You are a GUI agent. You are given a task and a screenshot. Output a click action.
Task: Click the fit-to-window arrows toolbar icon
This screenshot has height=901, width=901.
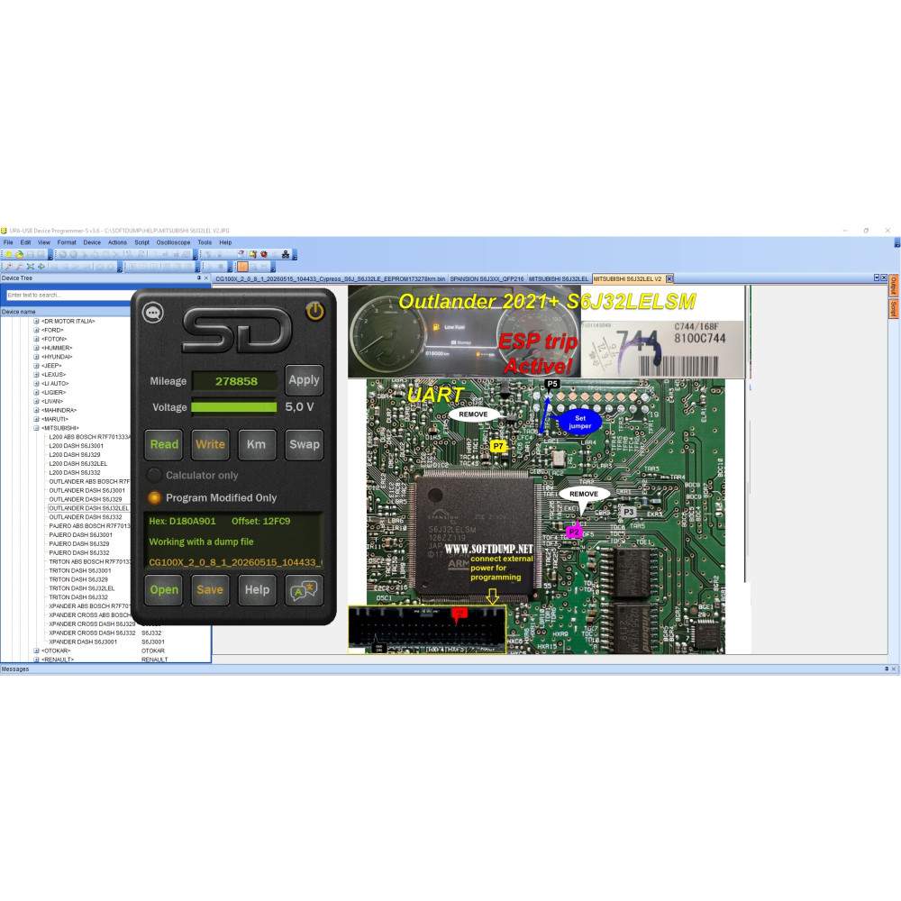point(31,267)
